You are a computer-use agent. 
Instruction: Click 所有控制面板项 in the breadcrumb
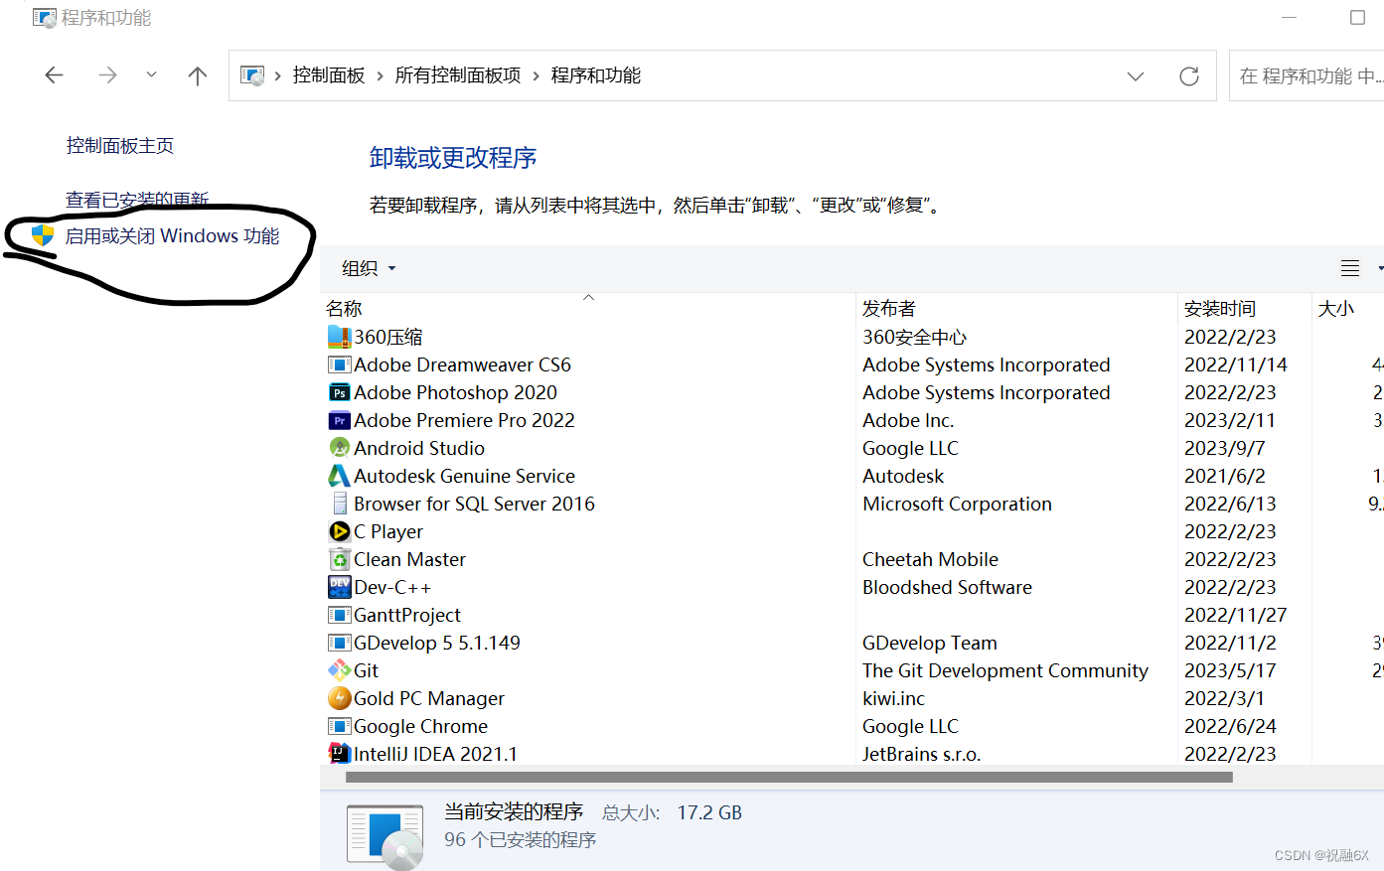[458, 75]
